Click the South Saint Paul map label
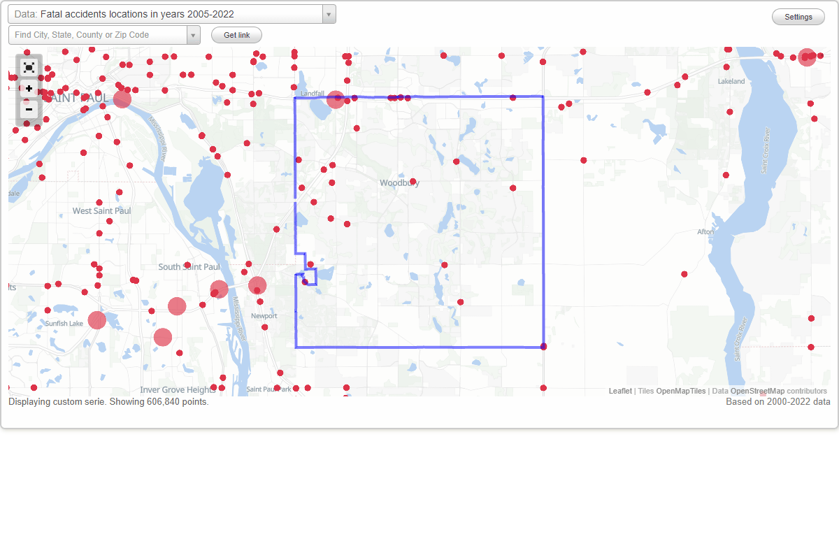Screen dimensions: 839x539 click(x=189, y=267)
